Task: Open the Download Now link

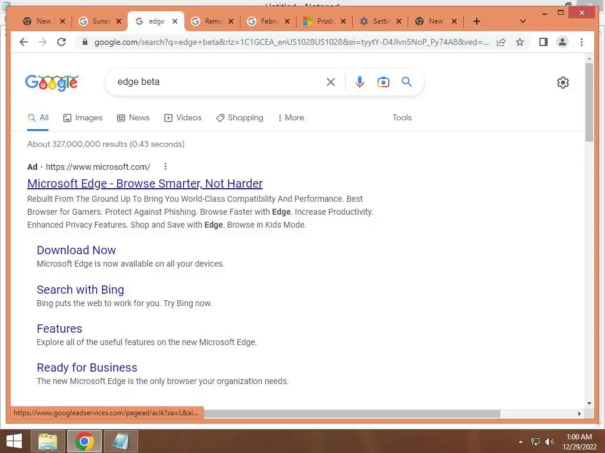Action: [76, 250]
